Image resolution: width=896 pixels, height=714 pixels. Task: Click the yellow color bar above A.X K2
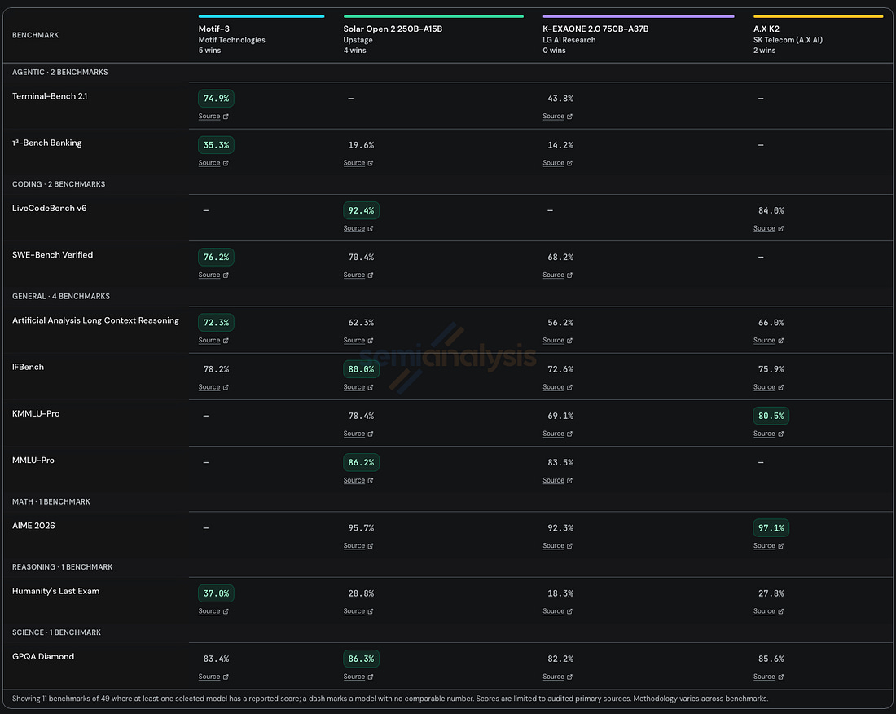click(x=818, y=16)
